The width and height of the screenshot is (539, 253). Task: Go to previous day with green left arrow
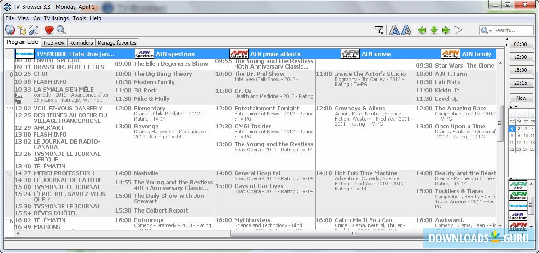coord(422,30)
